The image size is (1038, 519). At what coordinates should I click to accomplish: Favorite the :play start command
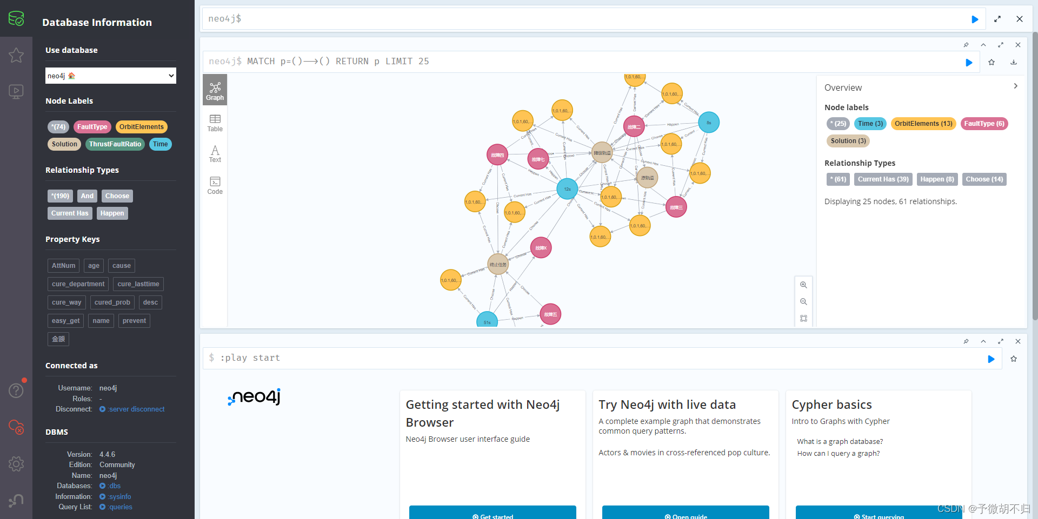(1014, 359)
